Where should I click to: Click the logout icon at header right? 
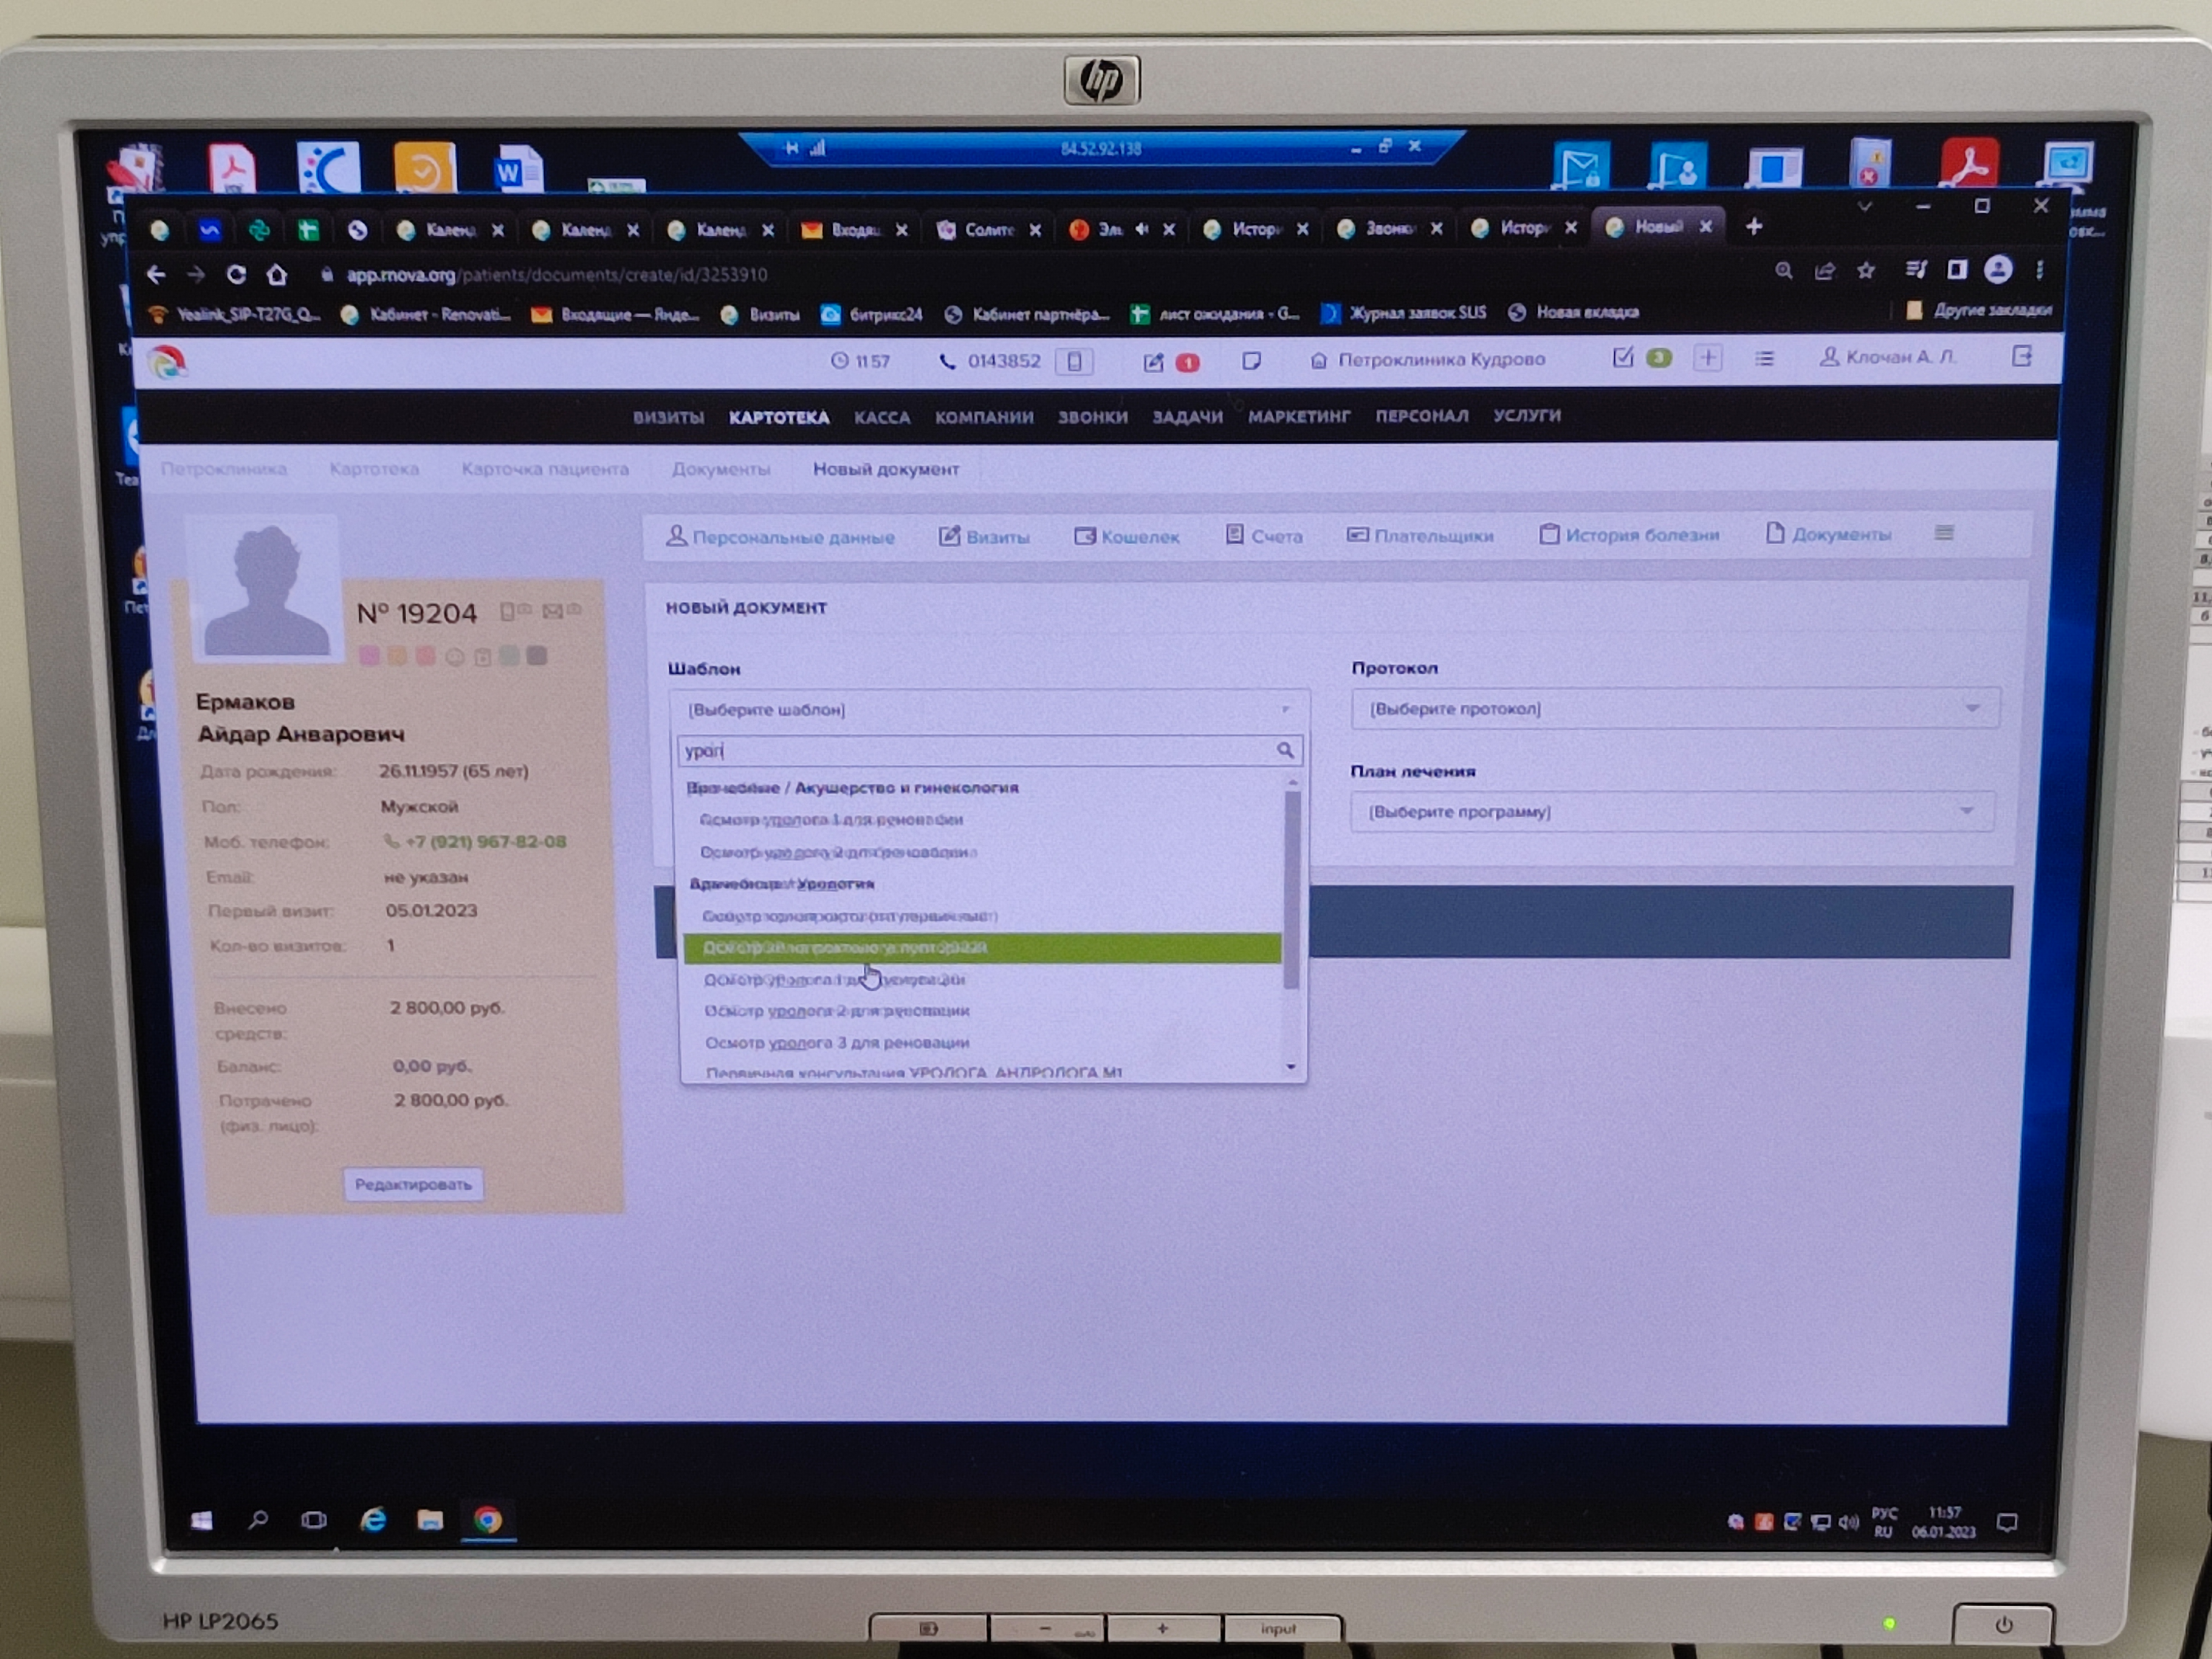click(x=2021, y=356)
